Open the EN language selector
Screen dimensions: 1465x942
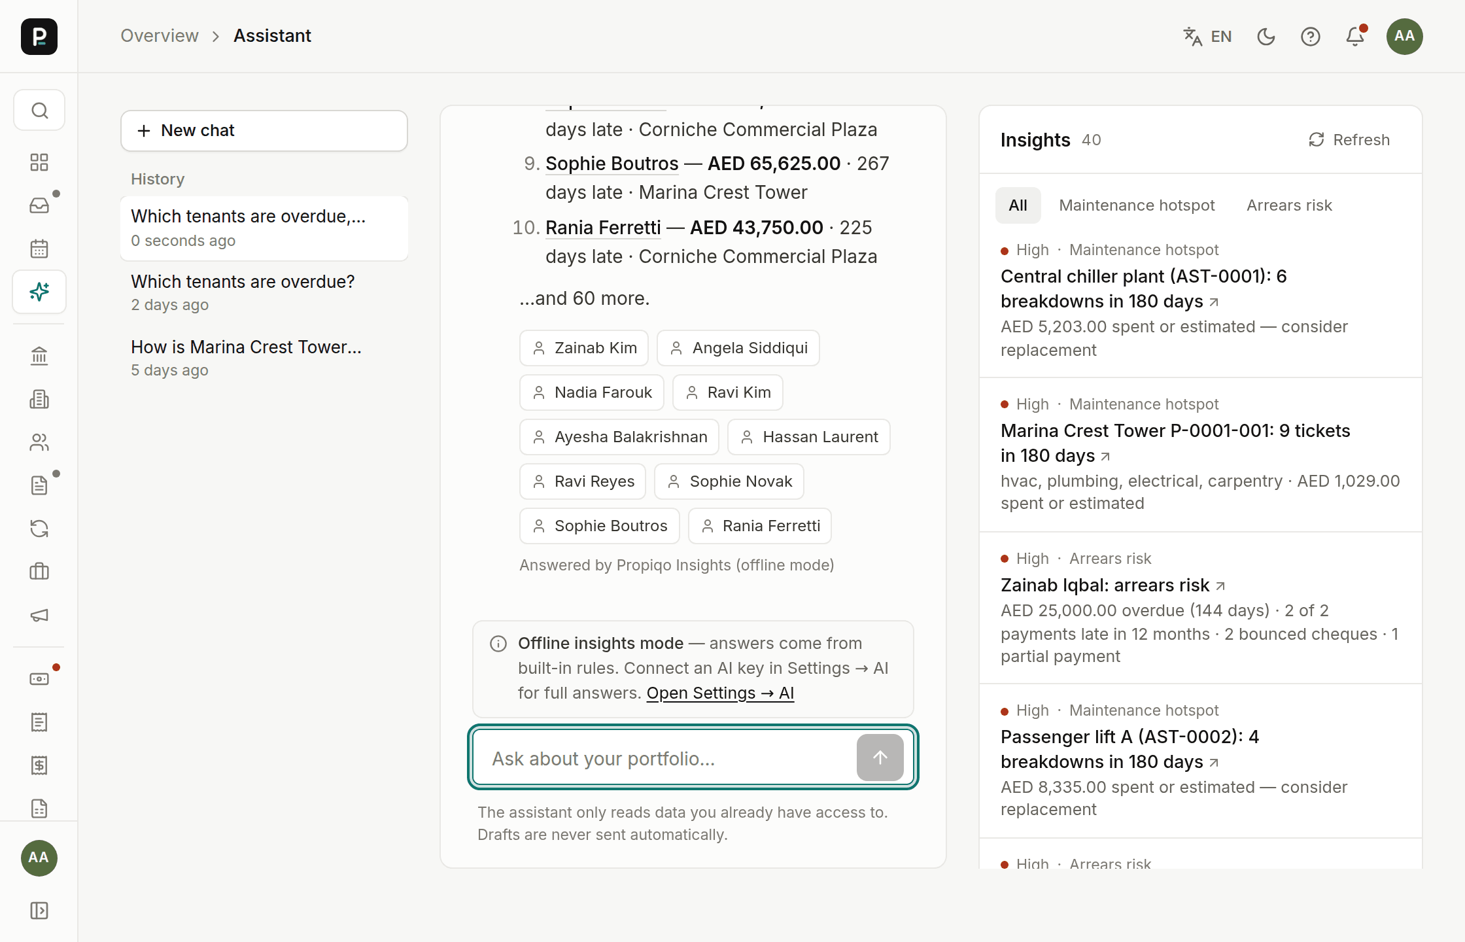point(1207,37)
